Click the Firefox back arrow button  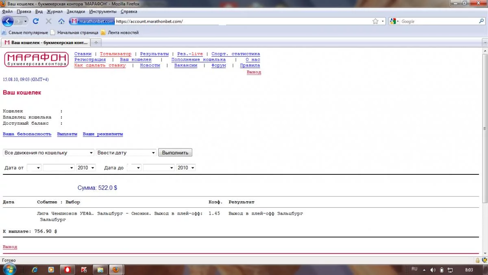click(8, 21)
